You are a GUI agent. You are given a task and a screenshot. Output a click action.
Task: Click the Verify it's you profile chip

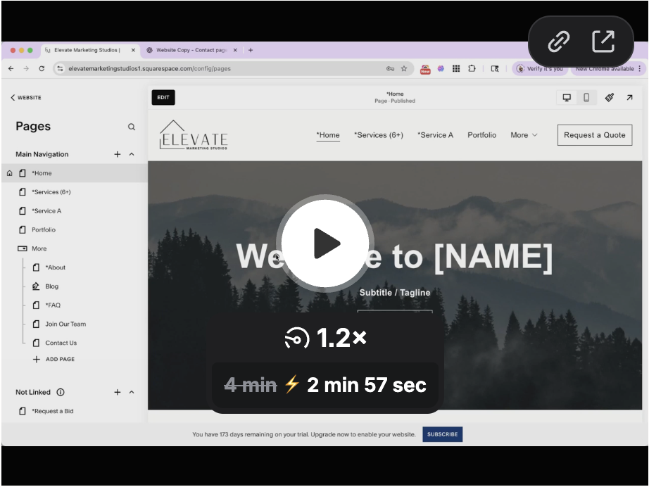point(540,69)
